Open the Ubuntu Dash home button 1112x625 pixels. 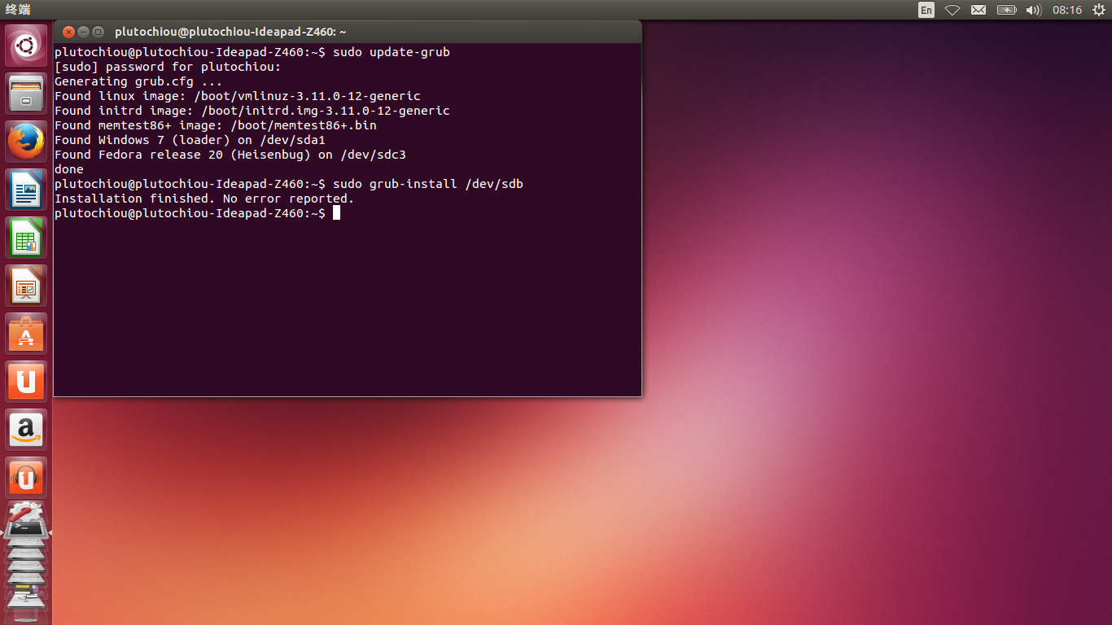click(26, 46)
